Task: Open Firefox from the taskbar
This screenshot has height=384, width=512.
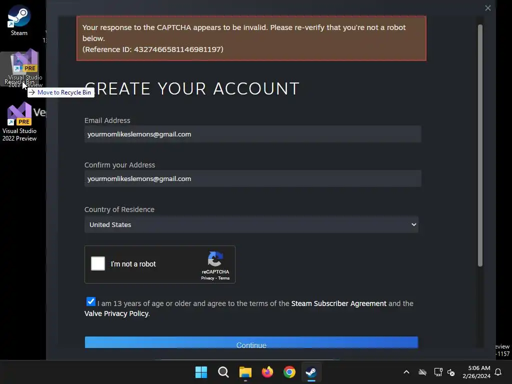Action: click(267, 372)
